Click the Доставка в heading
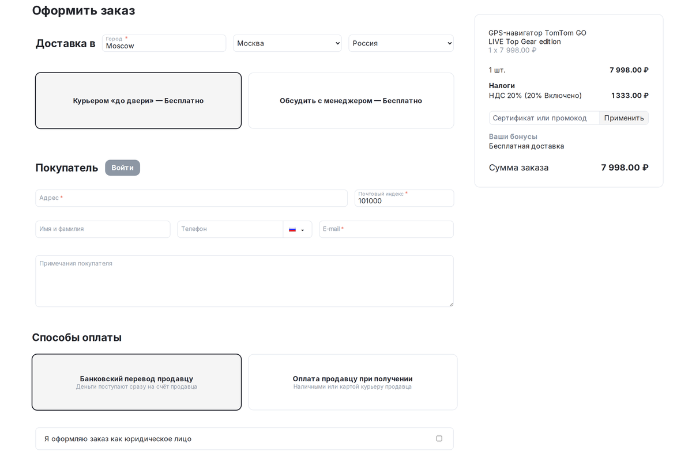 pos(66,44)
